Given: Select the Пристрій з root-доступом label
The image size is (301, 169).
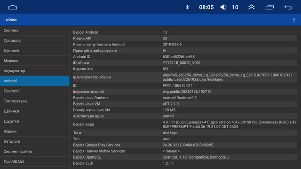Looking at the screenshot, I should pos(95,51).
